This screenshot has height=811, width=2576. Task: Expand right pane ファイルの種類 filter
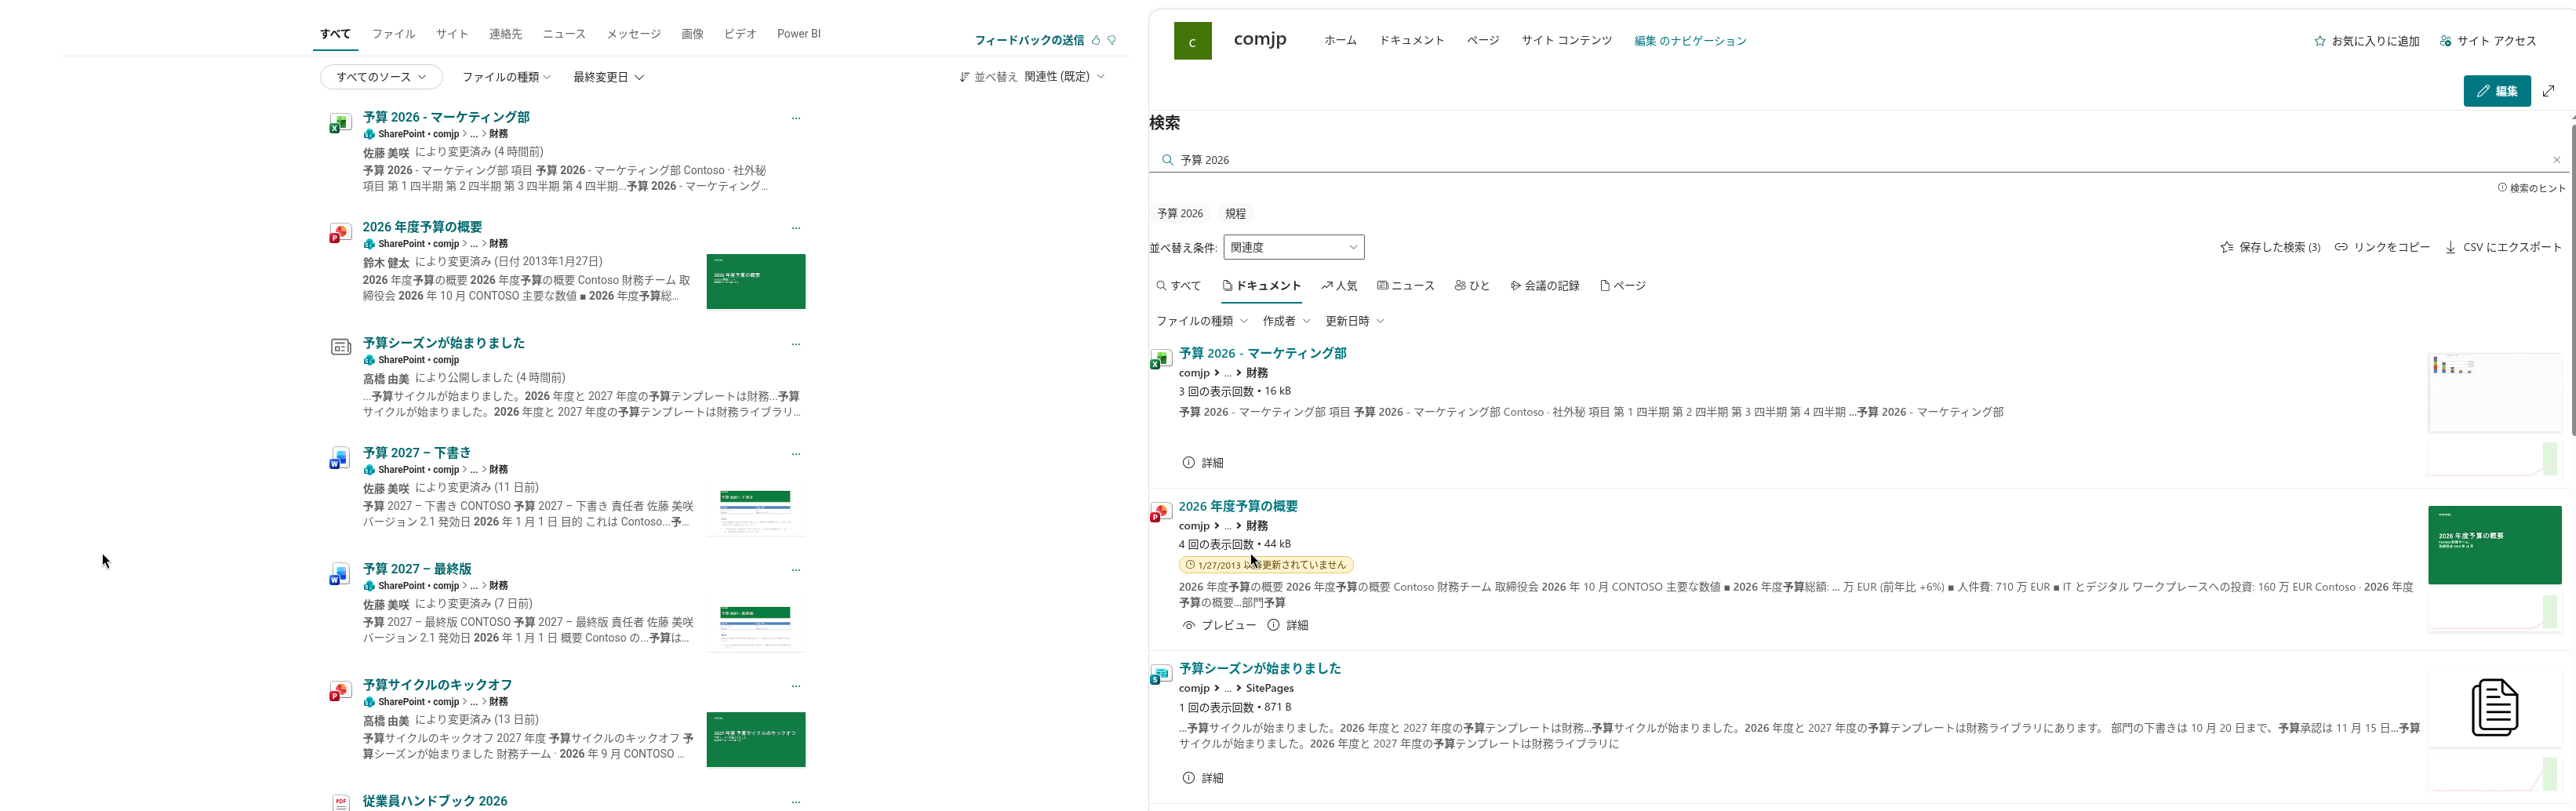tap(1202, 321)
